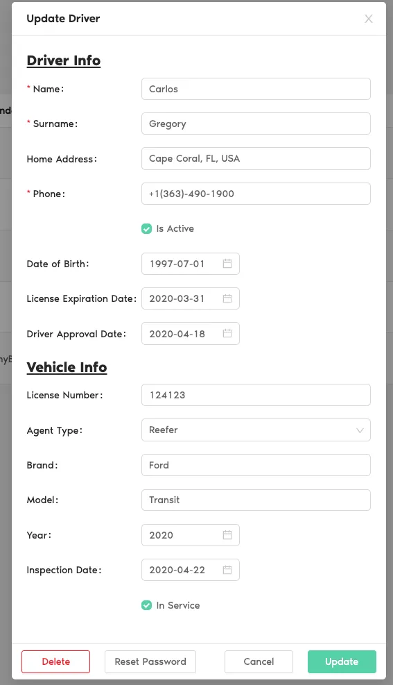Image resolution: width=393 pixels, height=685 pixels.
Task: Open calendar icon for Driver Approval Date
Action: (x=227, y=333)
